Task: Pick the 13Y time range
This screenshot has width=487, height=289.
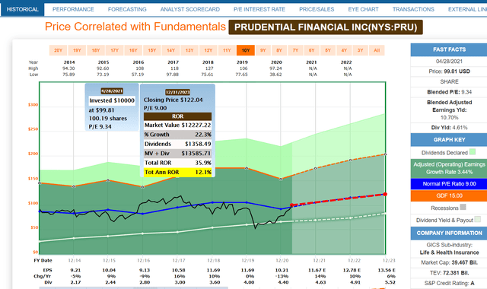Action: [189, 50]
